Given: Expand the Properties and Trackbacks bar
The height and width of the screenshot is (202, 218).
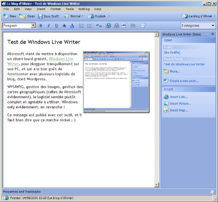Looking at the screenshot, I should point(22,191).
